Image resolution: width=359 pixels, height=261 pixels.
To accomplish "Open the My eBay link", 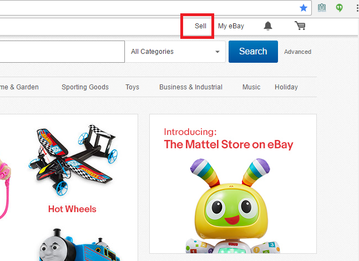I will coord(231,26).
